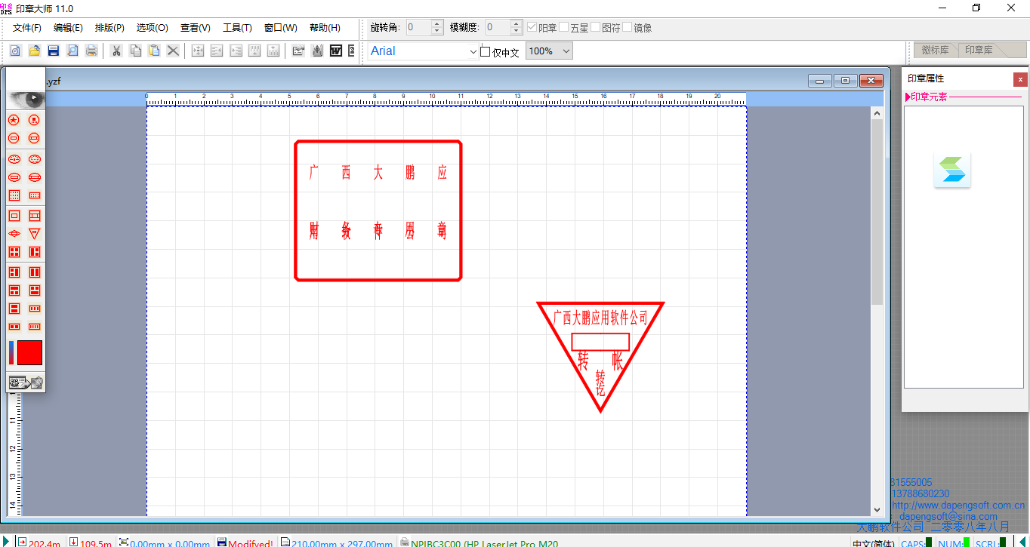This screenshot has height=547, width=1030.
Task: Toggle the 镜像 mirror checkbox
Action: (628, 27)
